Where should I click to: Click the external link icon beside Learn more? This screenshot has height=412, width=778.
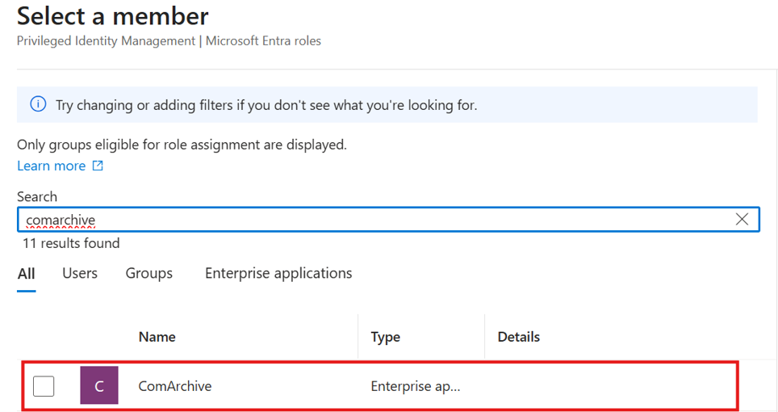98,166
